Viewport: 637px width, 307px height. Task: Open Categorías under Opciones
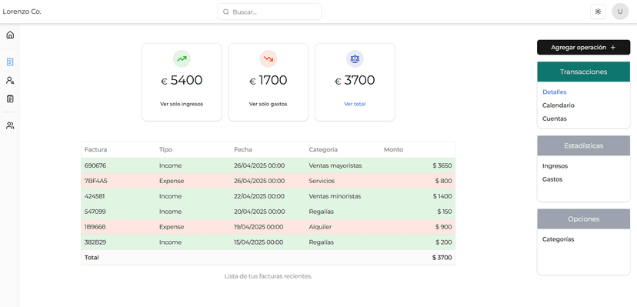click(559, 239)
